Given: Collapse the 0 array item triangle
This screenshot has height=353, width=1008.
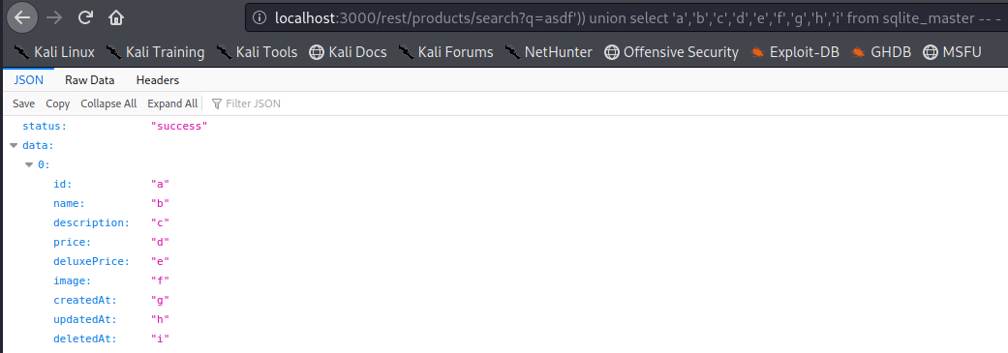Looking at the screenshot, I should coord(29,165).
